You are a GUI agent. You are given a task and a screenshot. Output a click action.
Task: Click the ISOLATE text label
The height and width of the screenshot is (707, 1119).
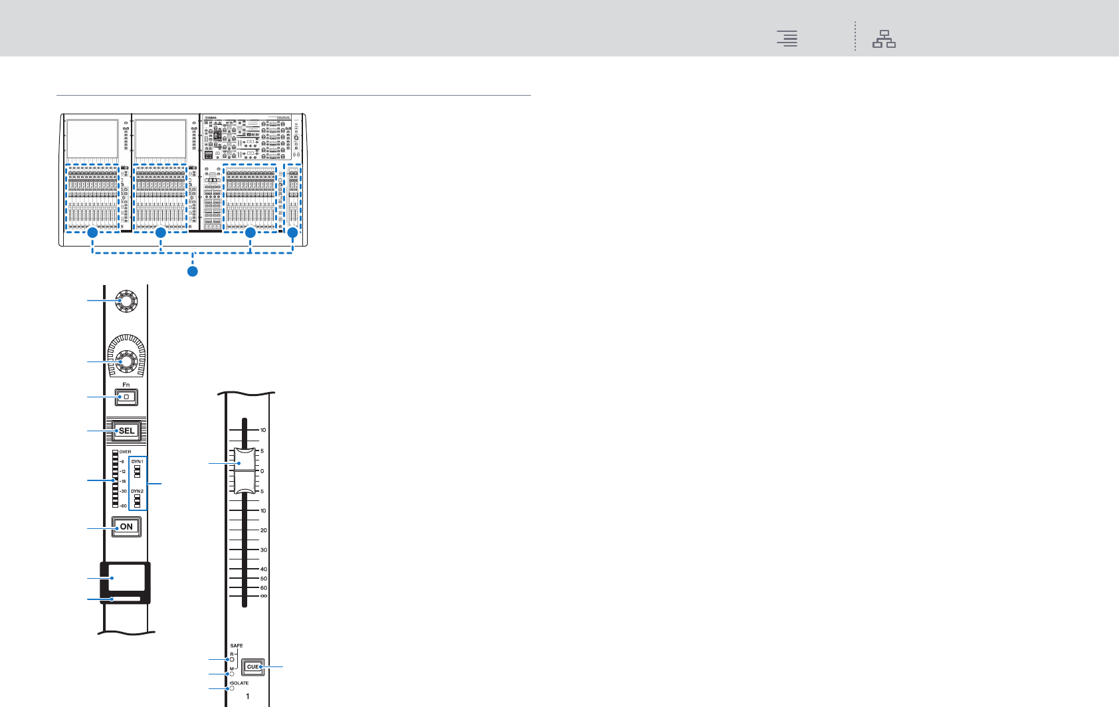click(x=239, y=683)
